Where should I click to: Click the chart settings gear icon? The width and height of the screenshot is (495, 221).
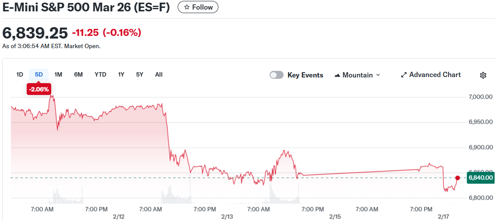coord(483,75)
